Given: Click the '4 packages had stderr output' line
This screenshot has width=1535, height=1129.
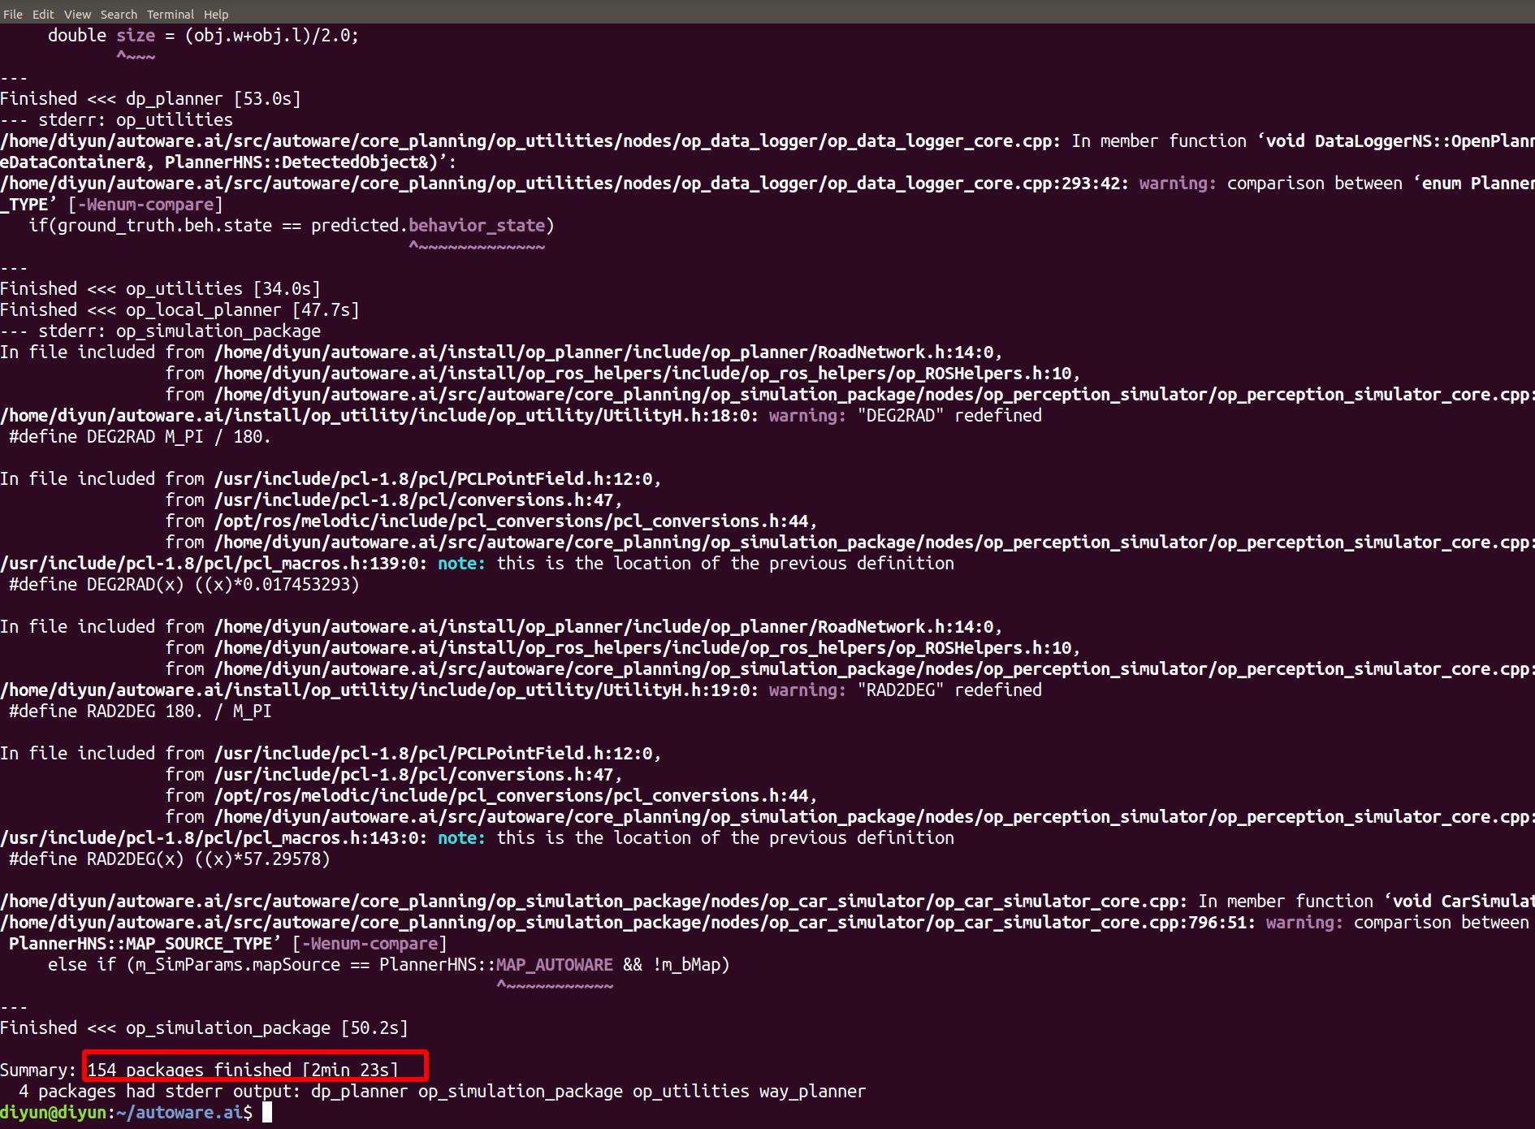Looking at the screenshot, I should (442, 1092).
